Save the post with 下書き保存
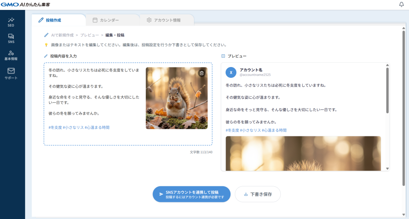409x219 pixels. point(258,194)
